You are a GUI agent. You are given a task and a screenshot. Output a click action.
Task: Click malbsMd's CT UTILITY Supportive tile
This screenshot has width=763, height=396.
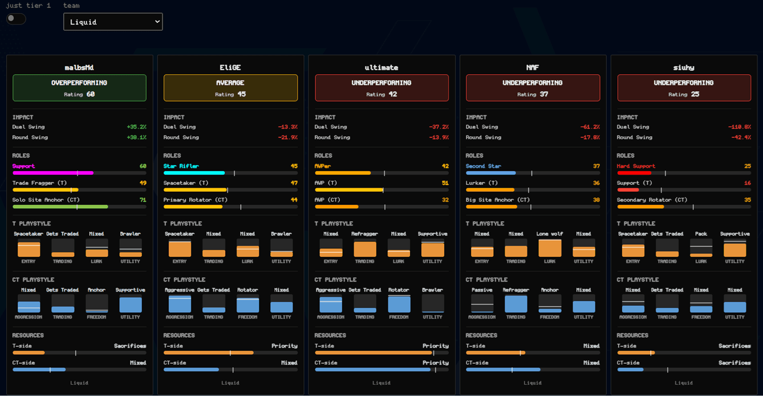click(x=131, y=304)
